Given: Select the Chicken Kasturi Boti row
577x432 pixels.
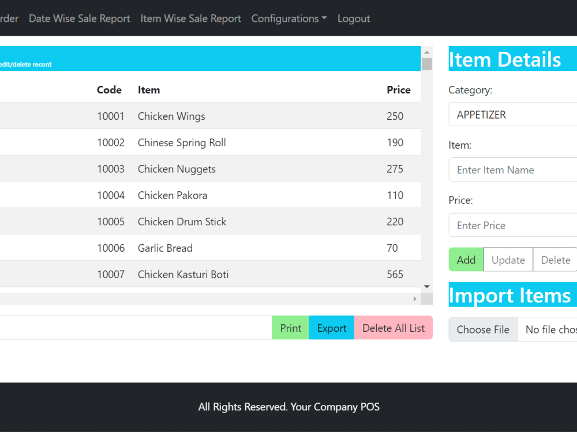Looking at the screenshot, I should [x=210, y=274].
